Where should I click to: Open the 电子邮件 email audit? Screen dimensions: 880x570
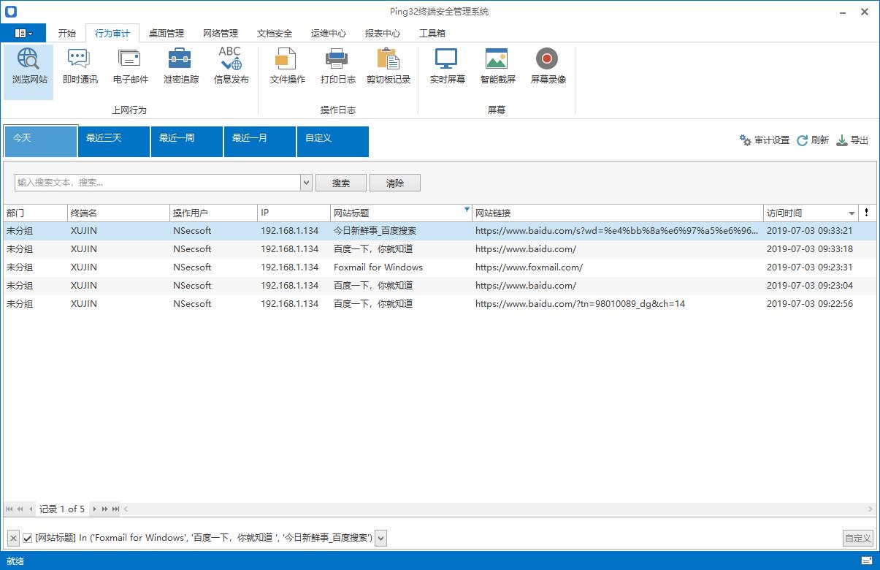click(130, 66)
